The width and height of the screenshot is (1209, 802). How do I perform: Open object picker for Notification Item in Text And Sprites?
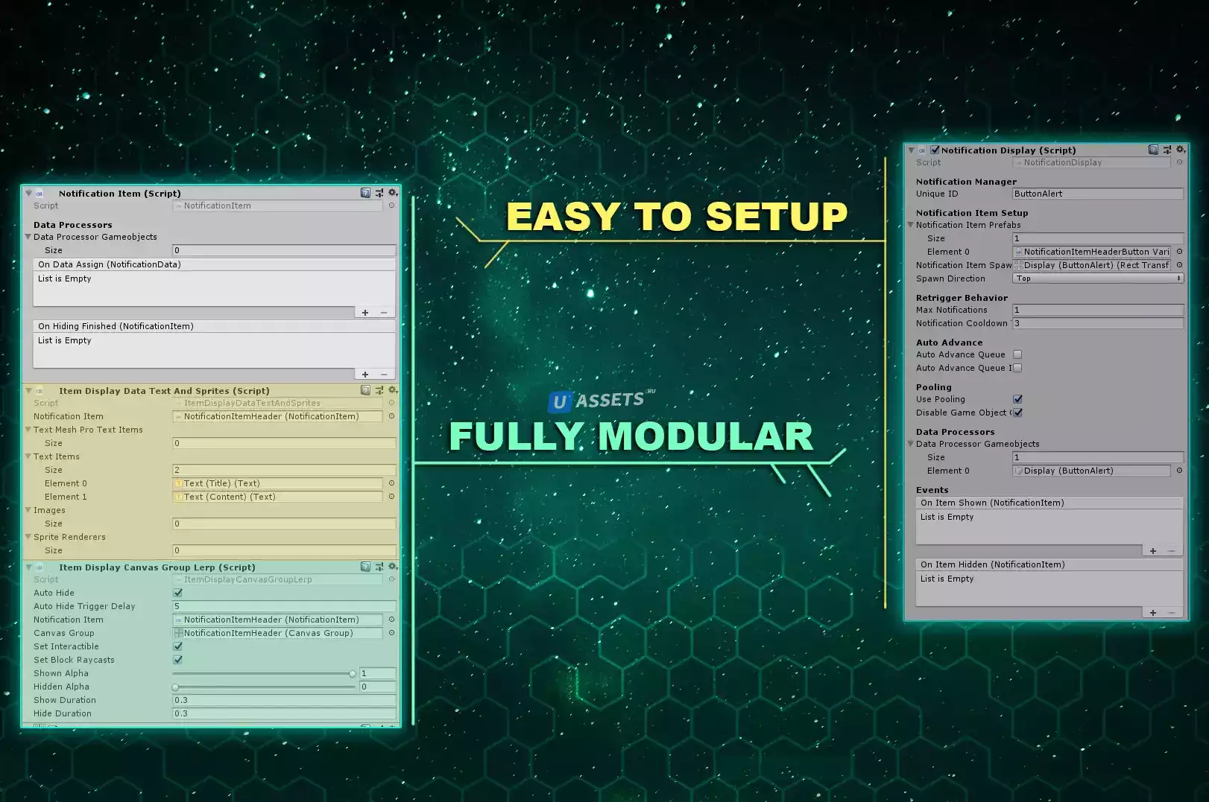tap(391, 416)
